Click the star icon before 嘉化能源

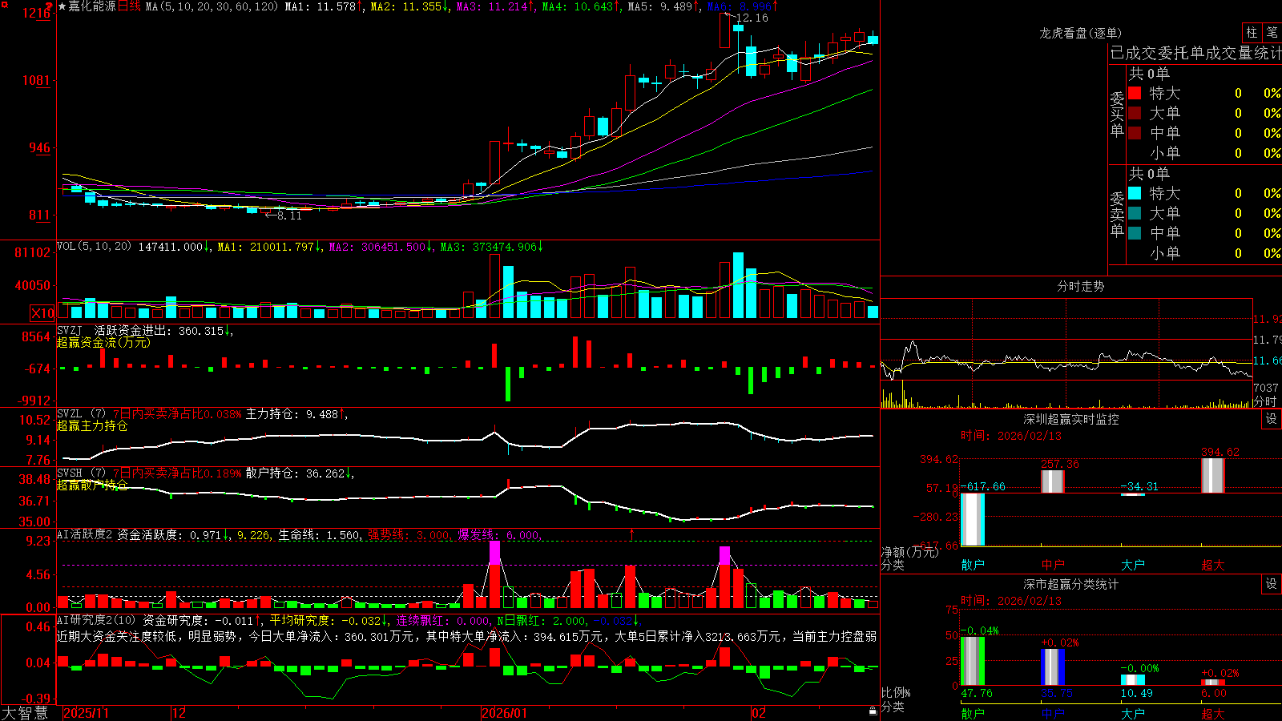coord(62,6)
